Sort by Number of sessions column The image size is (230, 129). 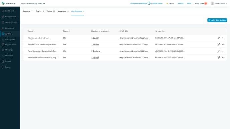click(100, 31)
